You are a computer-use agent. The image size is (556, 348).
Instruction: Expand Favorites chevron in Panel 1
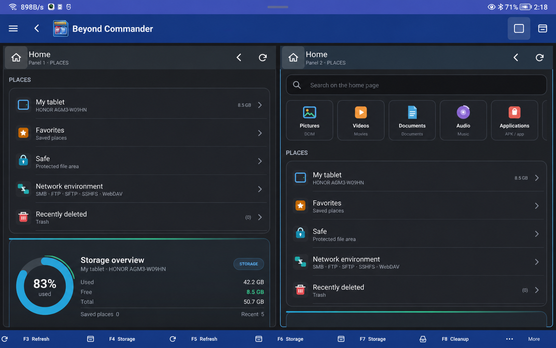click(260, 133)
